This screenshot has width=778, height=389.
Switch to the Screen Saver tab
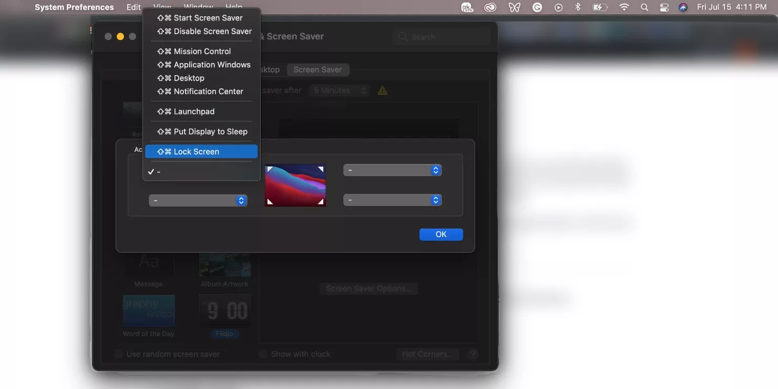point(318,69)
